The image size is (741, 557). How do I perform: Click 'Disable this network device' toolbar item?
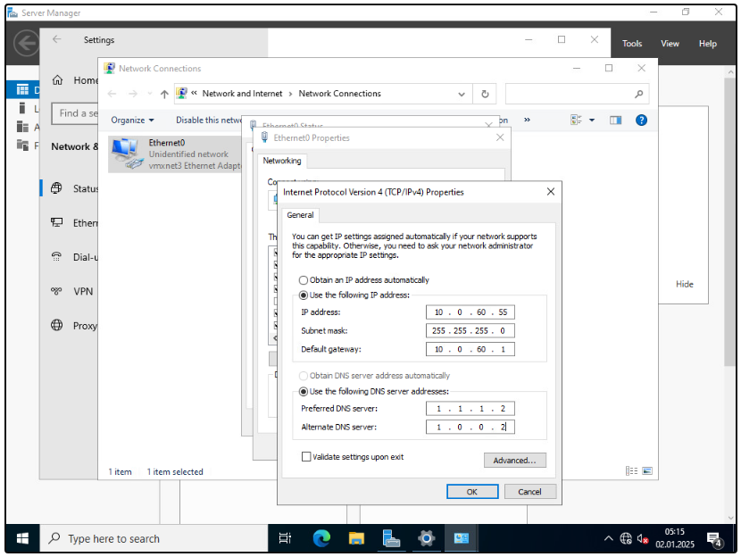pyautogui.click(x=208, y=120)
